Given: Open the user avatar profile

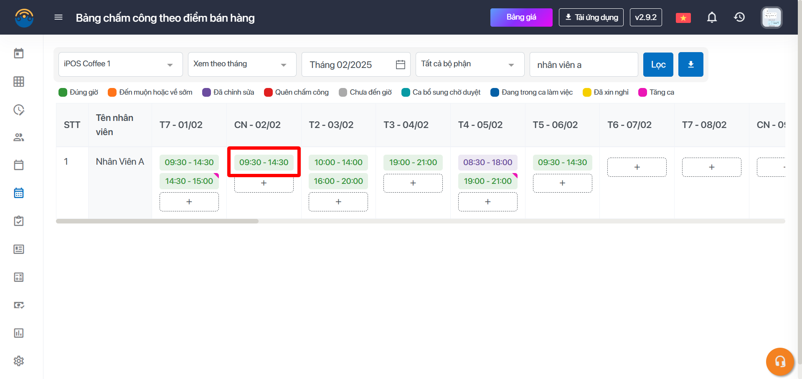Looking at the screenshot, I should pyautogui.click(x=771, y=18).
